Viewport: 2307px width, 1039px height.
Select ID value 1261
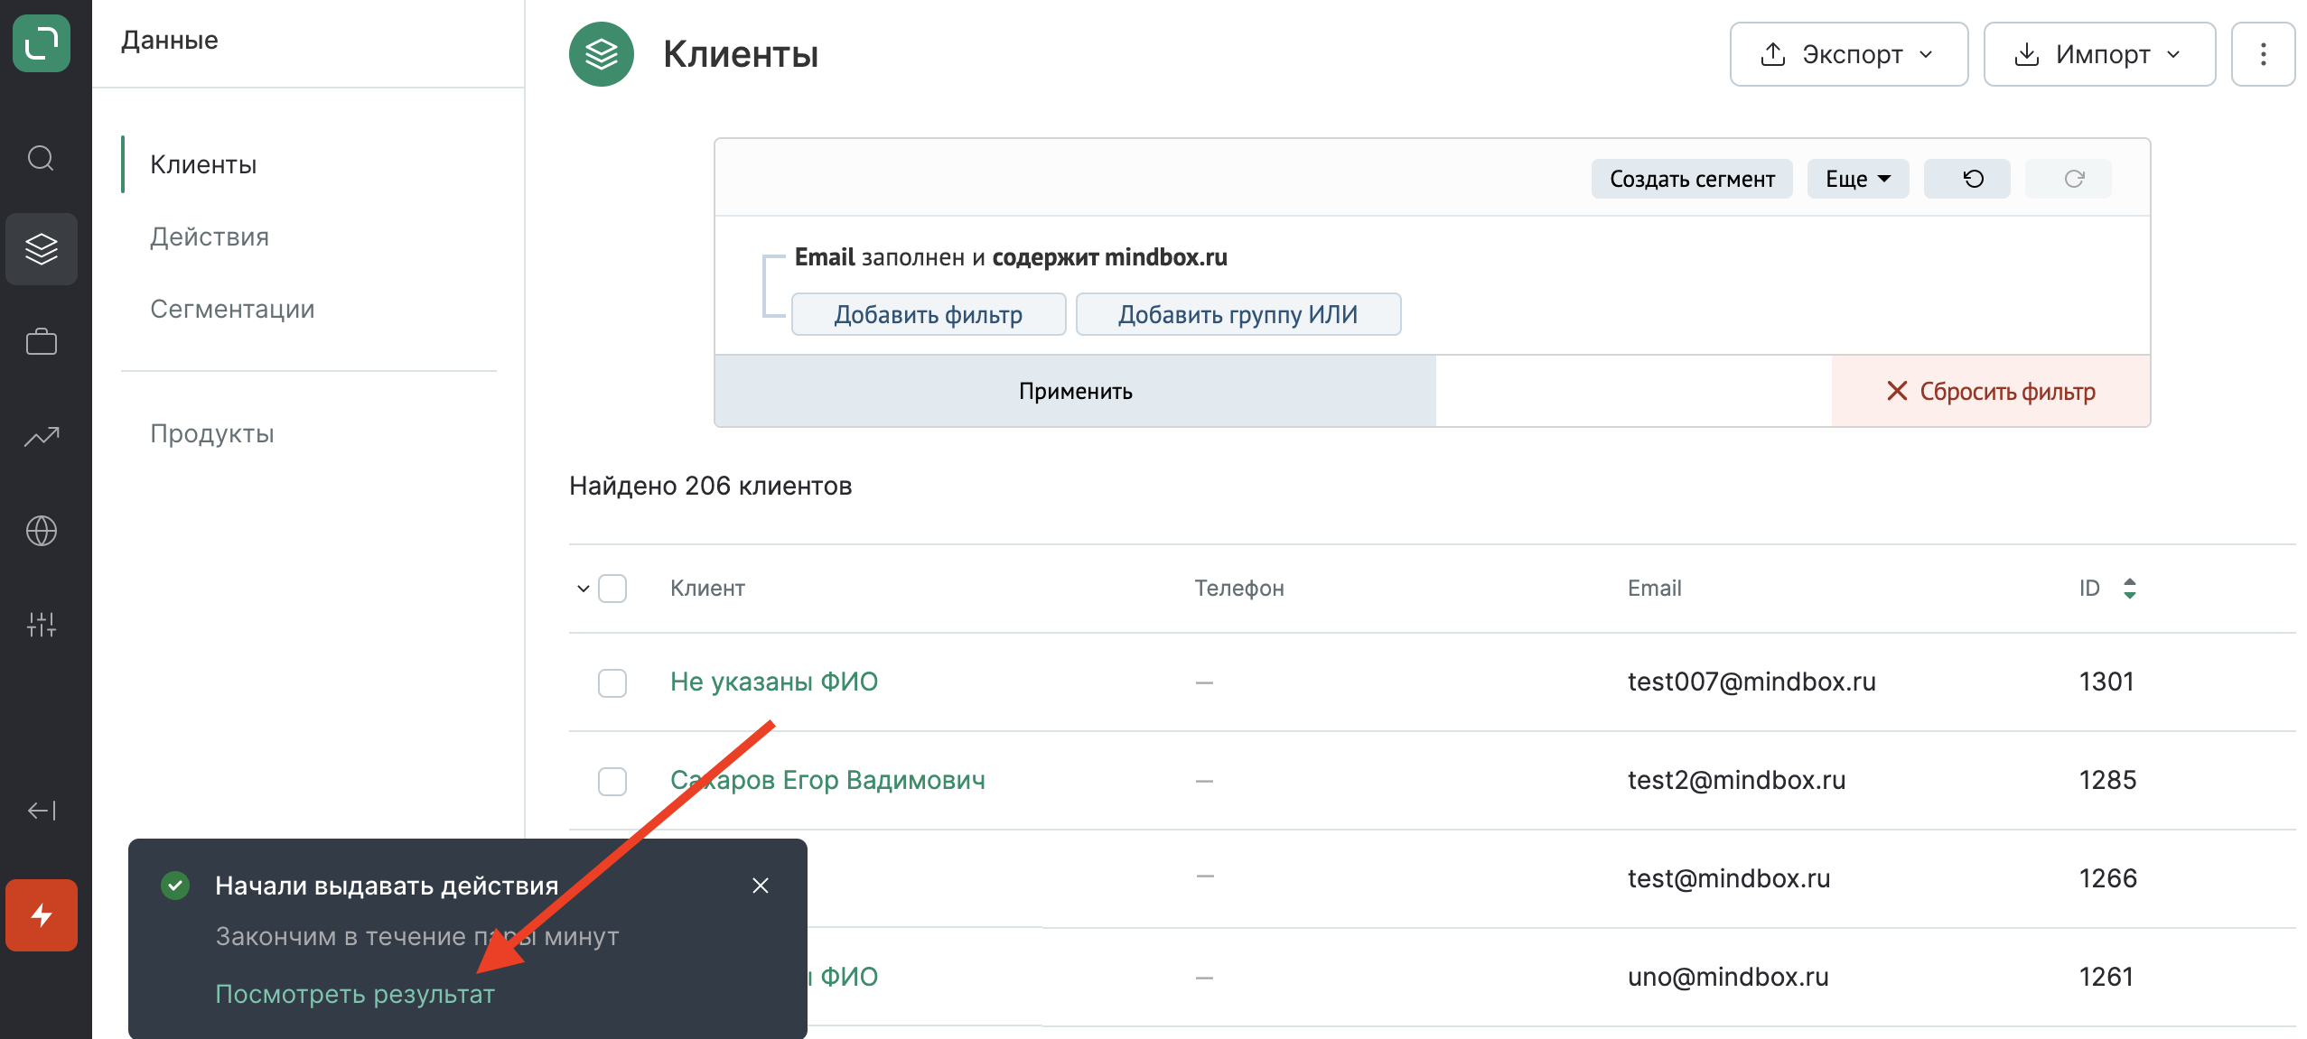(x=2106, y=977)
